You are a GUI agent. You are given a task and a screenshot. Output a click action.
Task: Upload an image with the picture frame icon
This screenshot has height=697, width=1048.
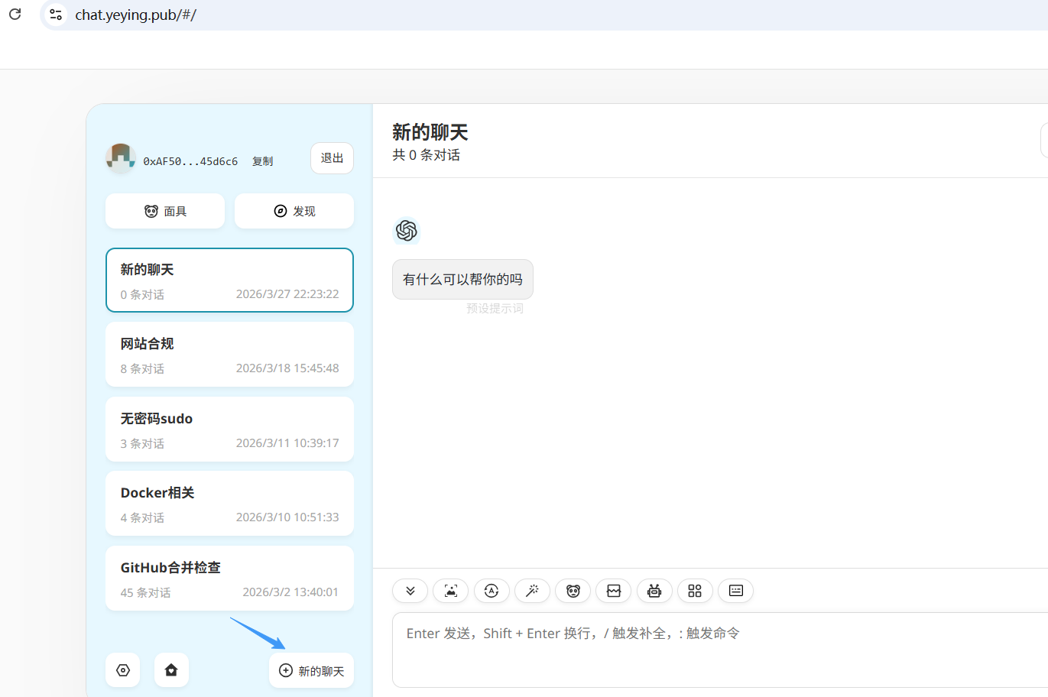[x=450, y=591]
